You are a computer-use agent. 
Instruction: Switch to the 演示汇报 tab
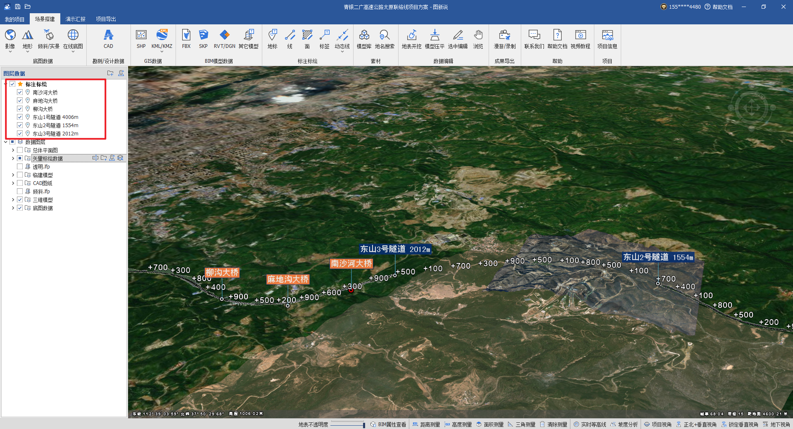click(x=75, y=19)
